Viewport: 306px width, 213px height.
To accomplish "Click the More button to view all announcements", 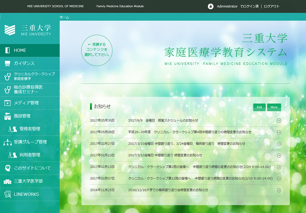I will [274, 107].
